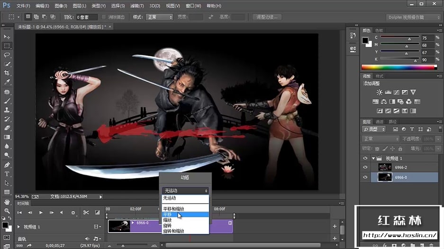Add Brightness/Contrast adjustment sun icon

pos(380,92)
